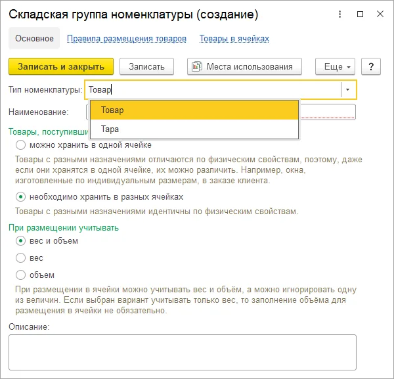Viewport: 394px width, 379px height.
Task: Open help with the question mark button
Action: [x=371, y=66]
